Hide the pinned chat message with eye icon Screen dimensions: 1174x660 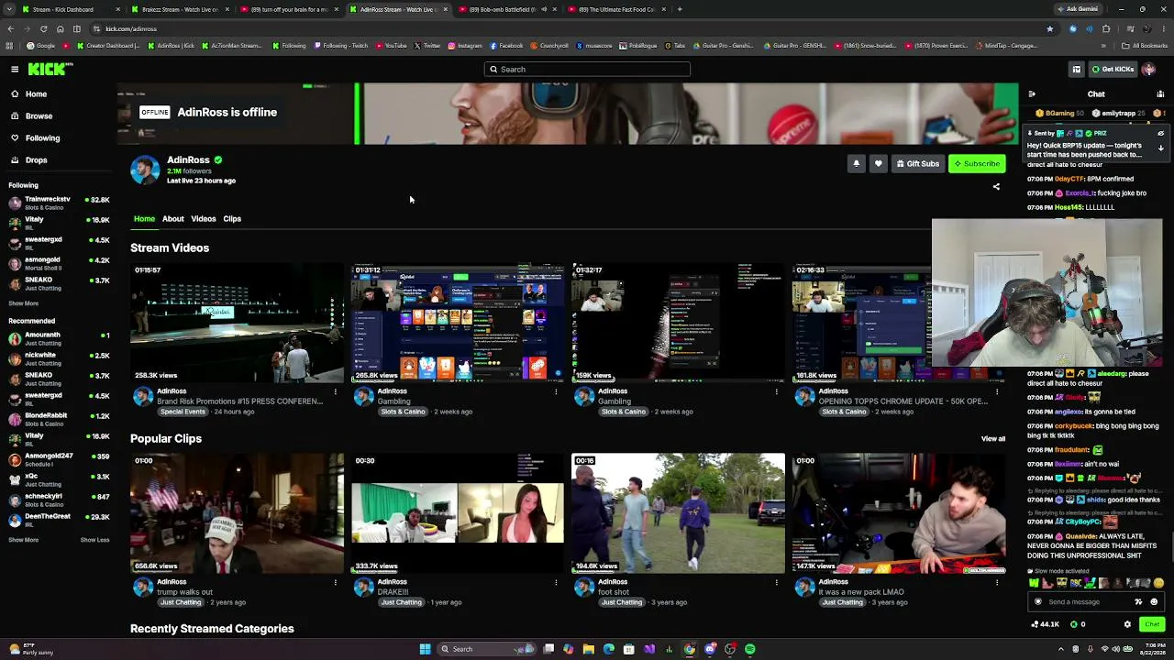tap(1160, 134)
